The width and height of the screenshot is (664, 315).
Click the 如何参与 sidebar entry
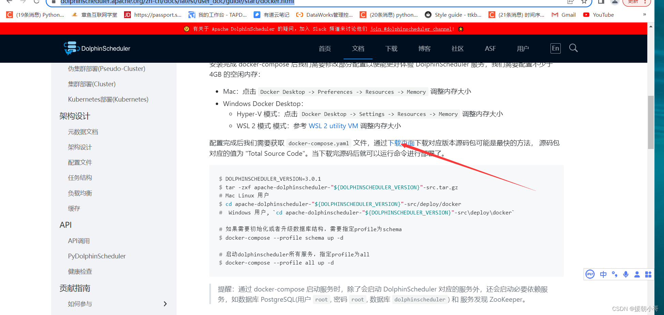[x=80, y=304]
